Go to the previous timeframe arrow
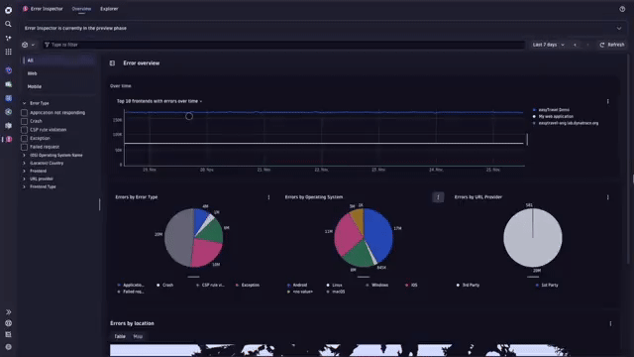 pos(575,45)
